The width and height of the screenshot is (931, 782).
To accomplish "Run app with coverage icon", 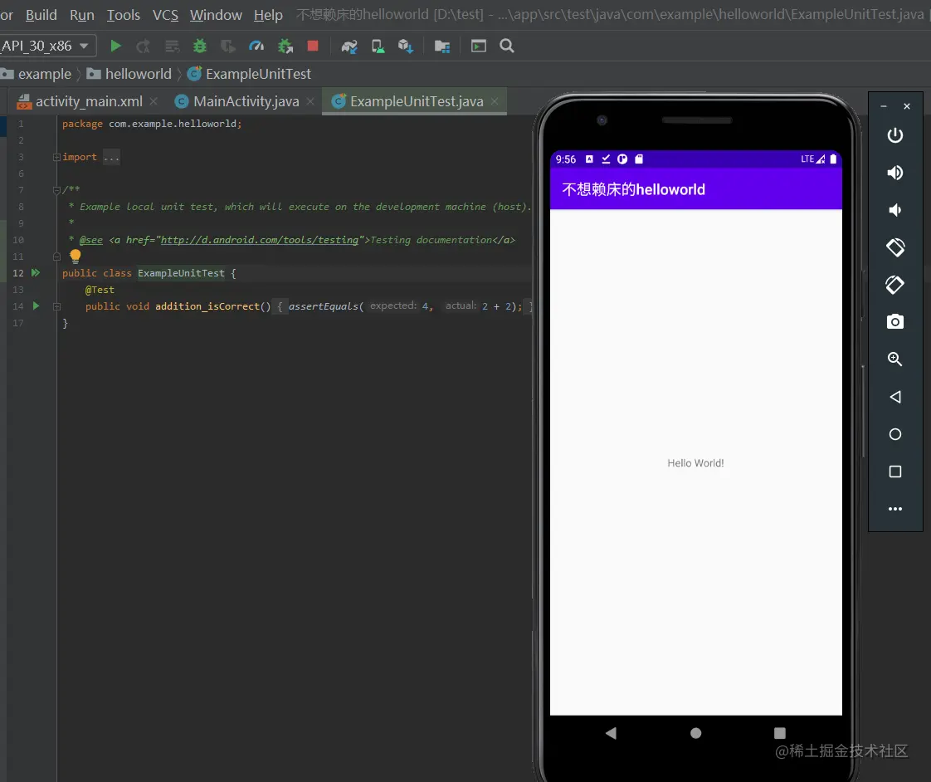I will click(228, 46).
